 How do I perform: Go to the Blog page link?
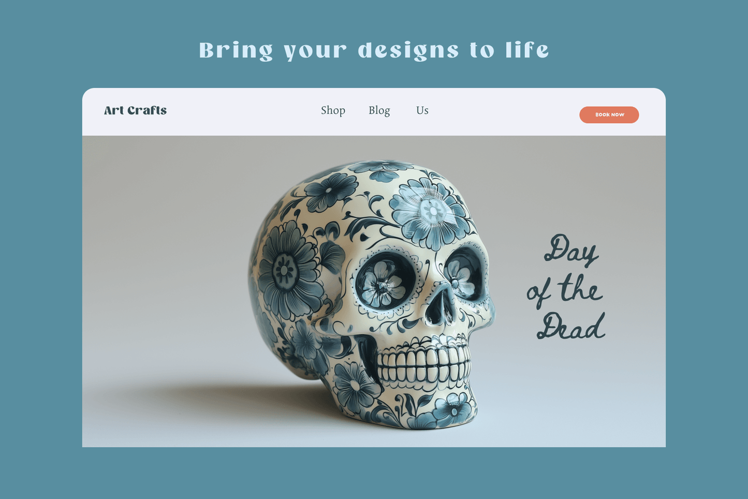click(379, 110)
